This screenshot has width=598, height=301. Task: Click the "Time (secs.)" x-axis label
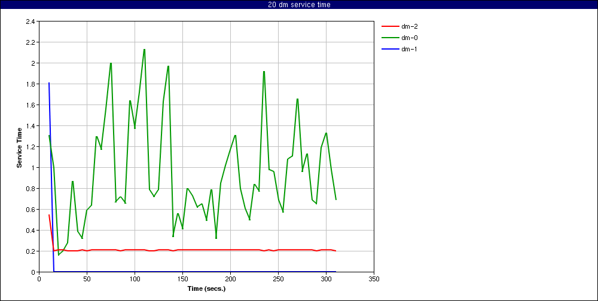coord(206,289)
